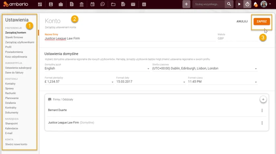The height and width of the screenshot is (154, 276).
Task: Open the bills invoice icon
Action: click(72, 4)
